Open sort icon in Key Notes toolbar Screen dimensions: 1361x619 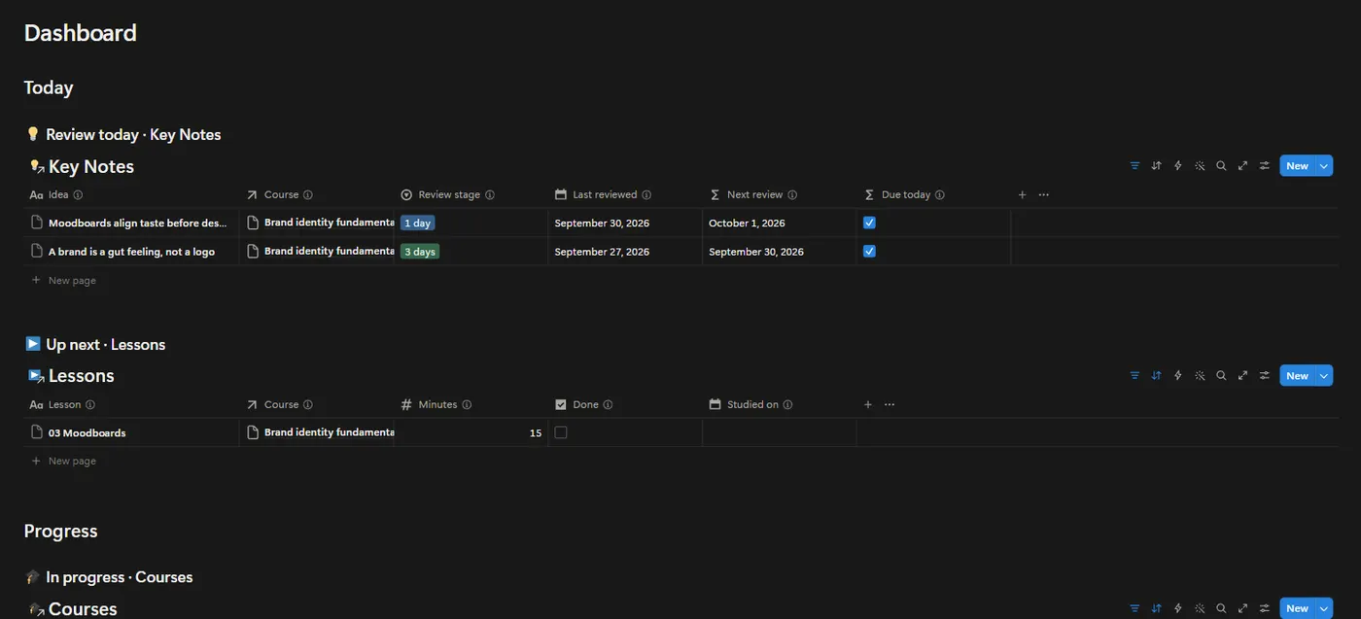pyautogui.click(x=1156, y=166)
